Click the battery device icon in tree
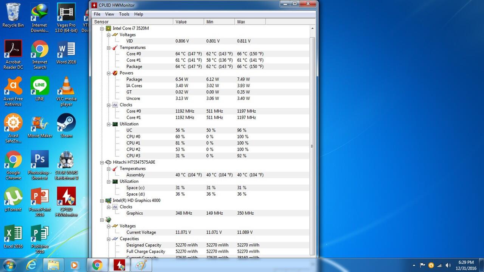The width and height of the screenshot is (484, 272). tap(108, 219)
